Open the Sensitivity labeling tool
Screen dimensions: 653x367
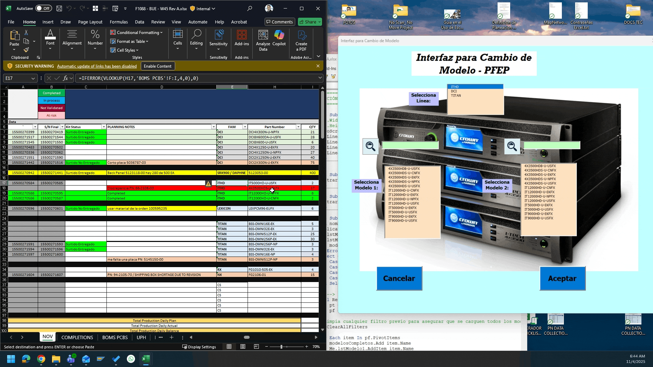pos(219,40)
